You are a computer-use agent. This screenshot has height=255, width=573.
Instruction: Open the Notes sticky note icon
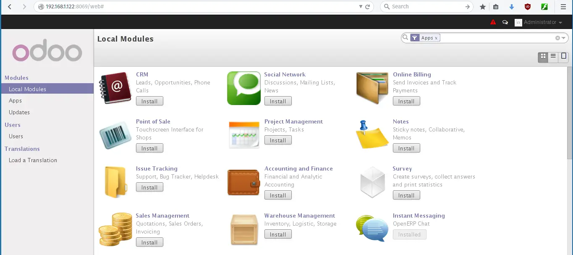click(372, 134)
